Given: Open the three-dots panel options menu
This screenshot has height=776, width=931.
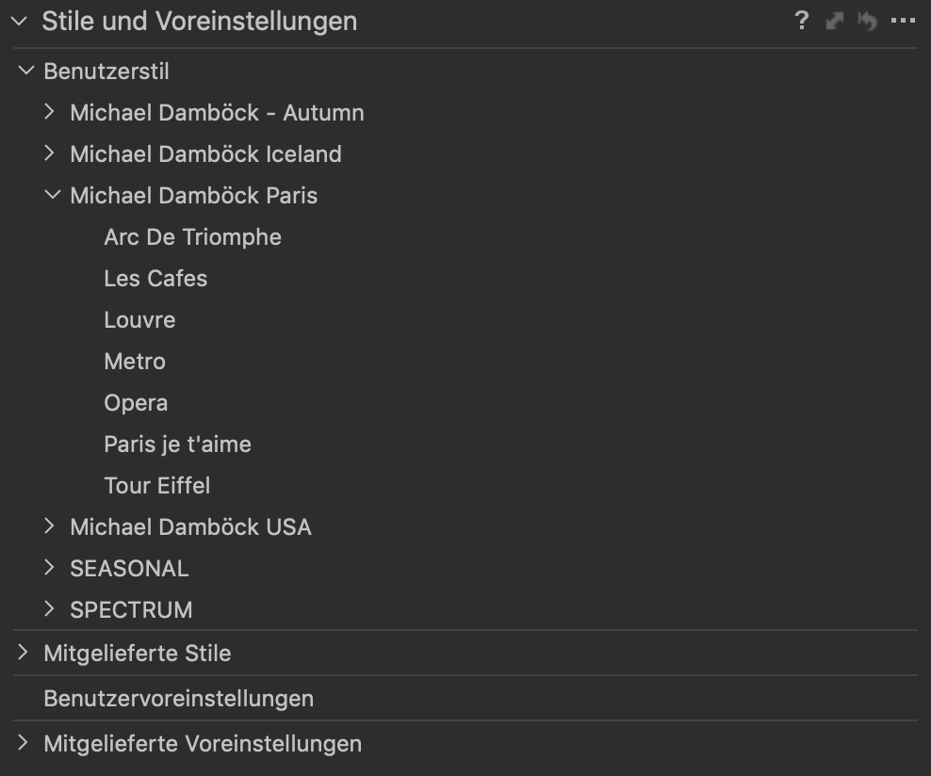Looking at the screenshot, I should (903, 21).
